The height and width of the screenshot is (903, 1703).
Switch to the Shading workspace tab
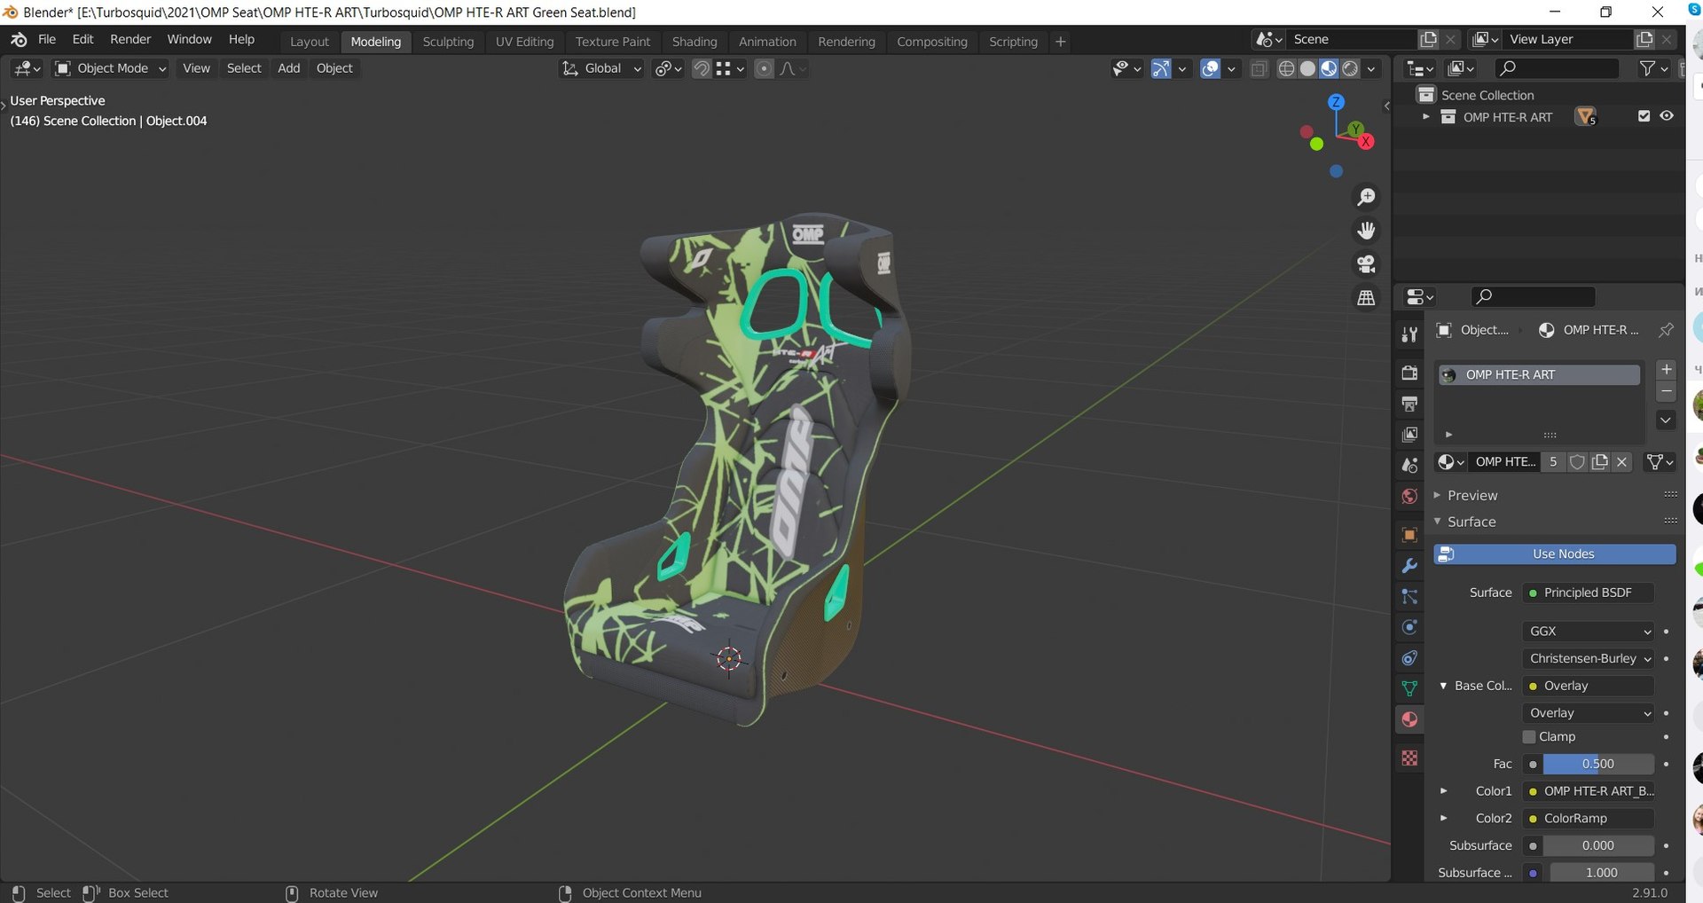click(x=695, y=42)
